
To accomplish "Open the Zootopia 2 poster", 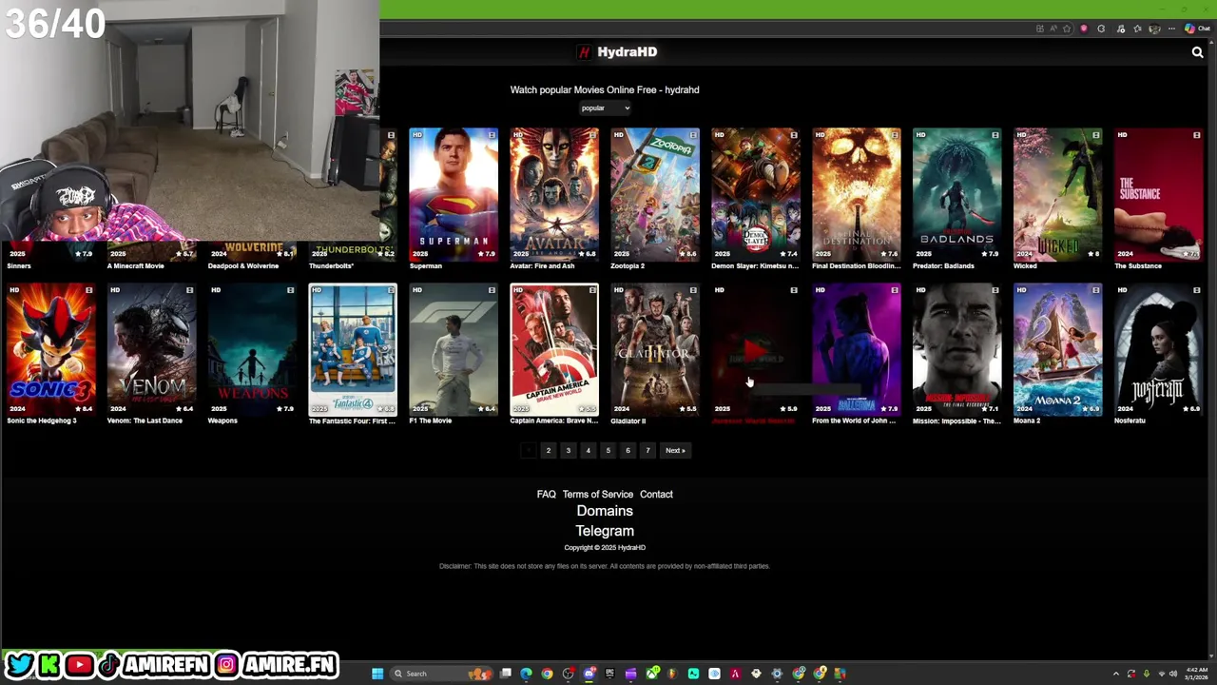I will click(655, 194).
